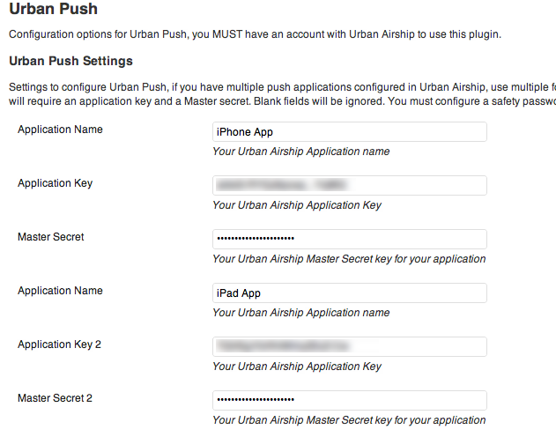Click the help text under first Application Key field
The width and height of the screenshot is (556, 437).
coord(297,205)
